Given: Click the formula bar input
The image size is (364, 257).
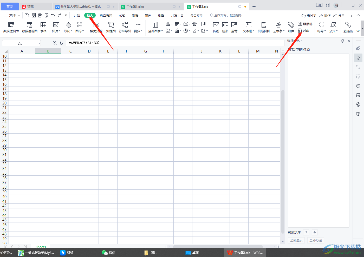Looking at the screenshot, I should (x=175, y=43).
